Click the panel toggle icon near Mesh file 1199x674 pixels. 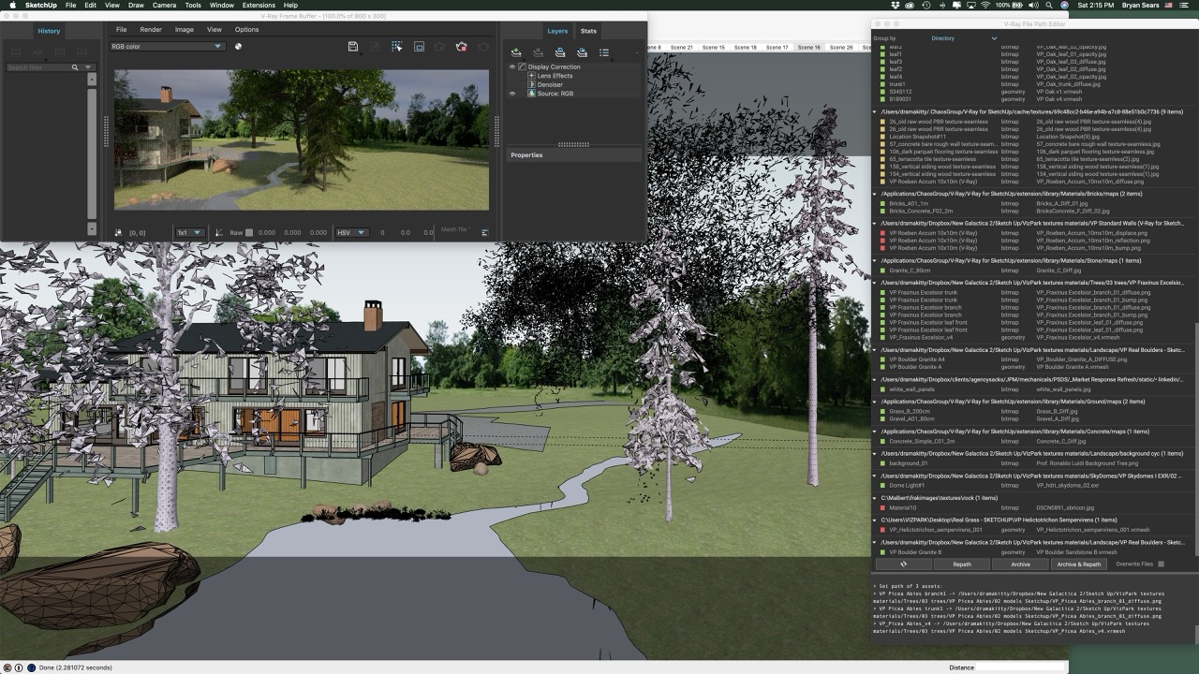click(484, 232)
